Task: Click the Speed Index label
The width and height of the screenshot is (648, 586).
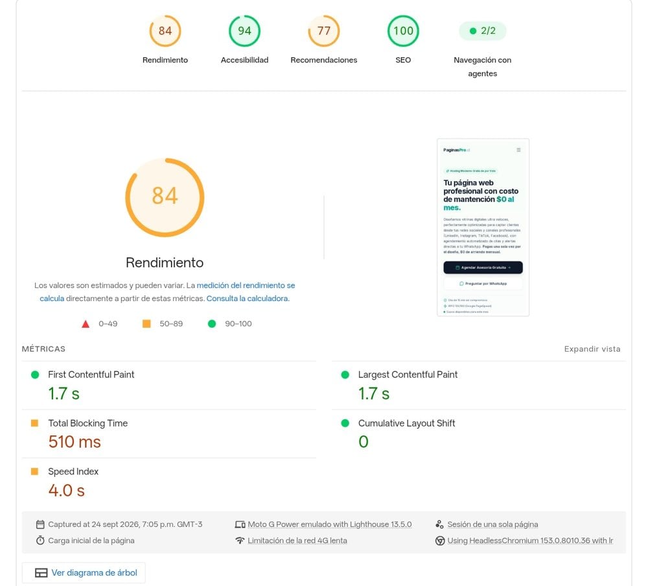Action: 73,471
